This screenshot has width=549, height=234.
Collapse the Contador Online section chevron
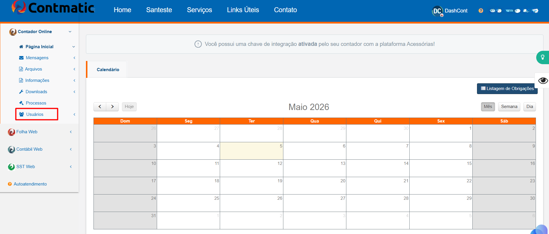click(x=70, y=32)
